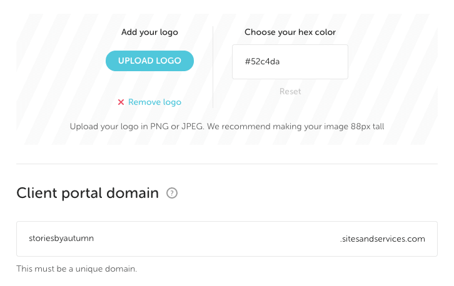Focus the hex color input field
This screenshot has width=454, height=286.
(290, 62)
